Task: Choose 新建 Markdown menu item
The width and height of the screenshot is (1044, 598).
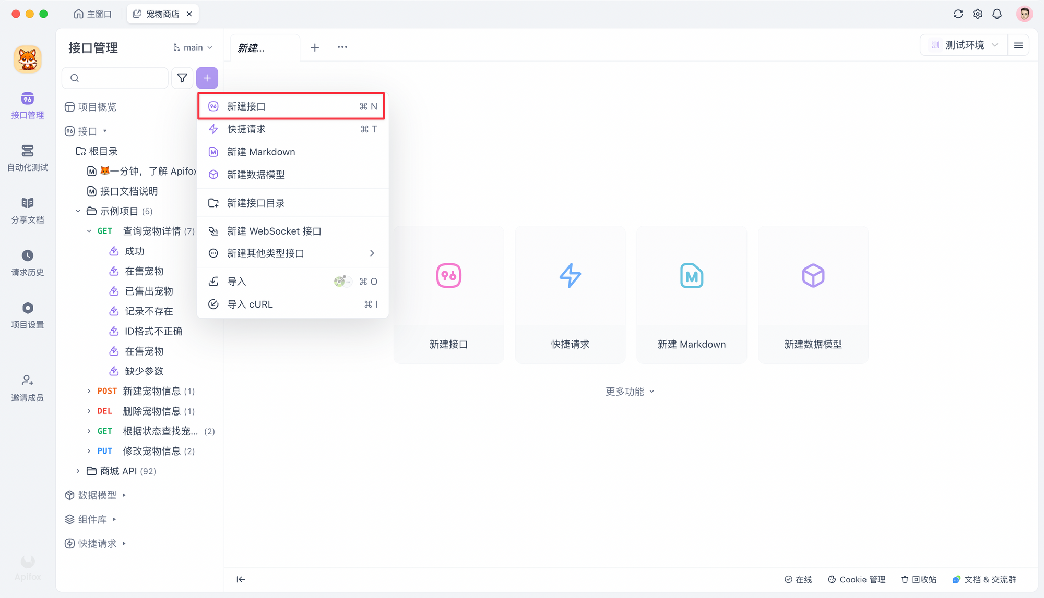Action: click(x=292, y=152)
